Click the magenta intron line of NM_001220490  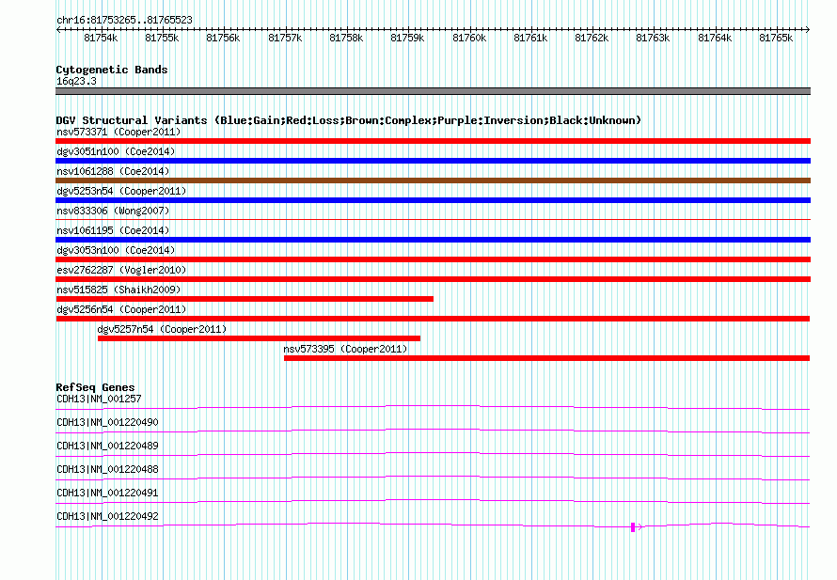click(x=433, y=430)
